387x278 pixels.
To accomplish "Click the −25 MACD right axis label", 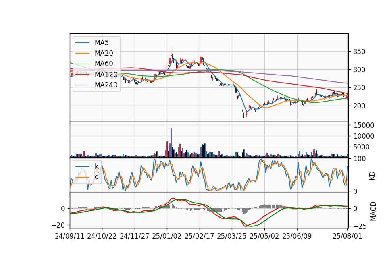I will pos(360,226).
